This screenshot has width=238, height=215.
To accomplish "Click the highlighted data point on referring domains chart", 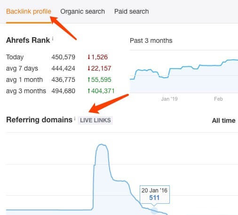I will (x=154, y=210).
